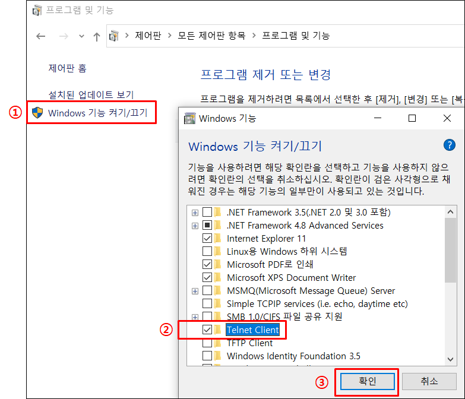Click Programs and Features title bar icon
Image resolution: width=465 pixels, height=399 pixels.
click(37, 10)
